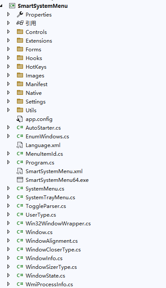Click the C# icon beside Program.cs

click(x=20, y=162)
